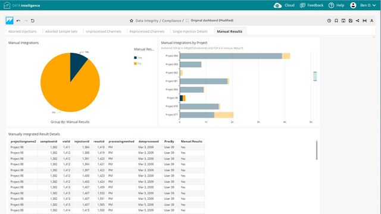Click Original dashboard (Modified) title
The width and height of the screenshot is (381, 214).
(x=212, y=21)
